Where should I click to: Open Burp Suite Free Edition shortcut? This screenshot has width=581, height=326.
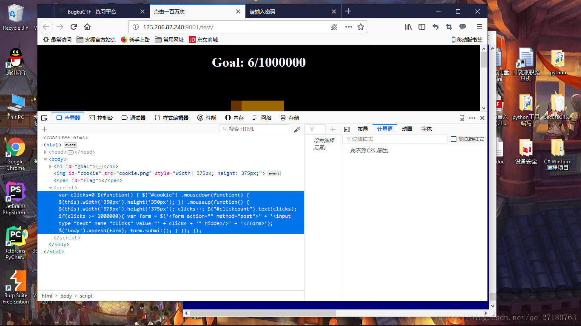(x=16, y=287)
